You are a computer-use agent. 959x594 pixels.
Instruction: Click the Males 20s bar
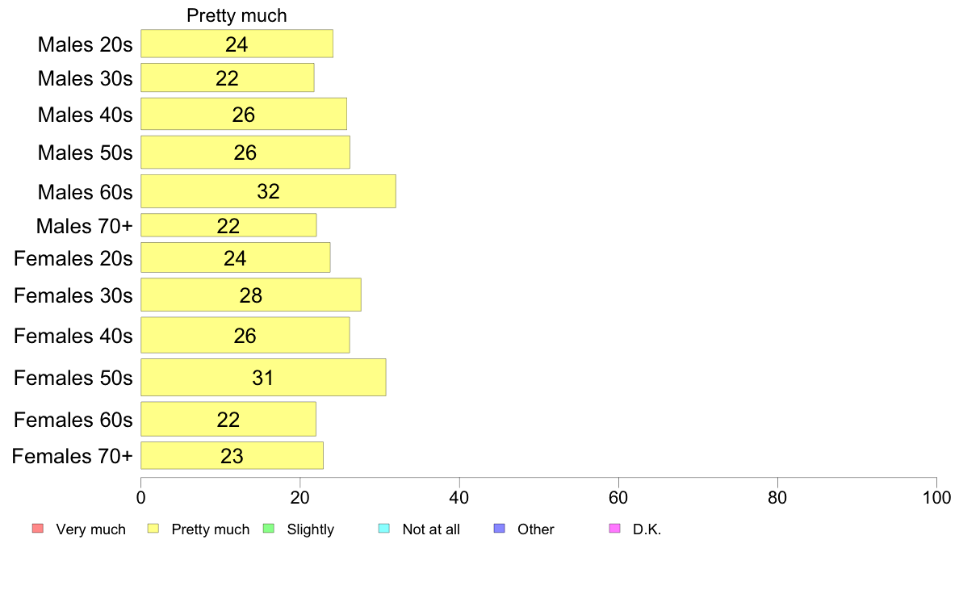[x=237, y=44]
